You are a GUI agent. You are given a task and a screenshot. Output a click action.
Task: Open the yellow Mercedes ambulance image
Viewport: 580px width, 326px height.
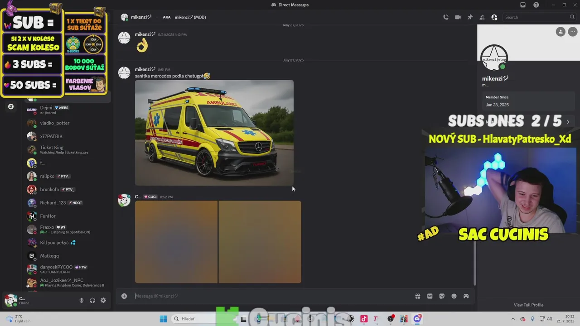214,133
